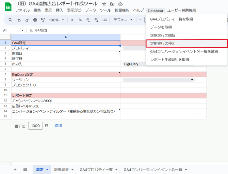
Task: Select the BigQuery設定 header cell
Action: [66, 75]
